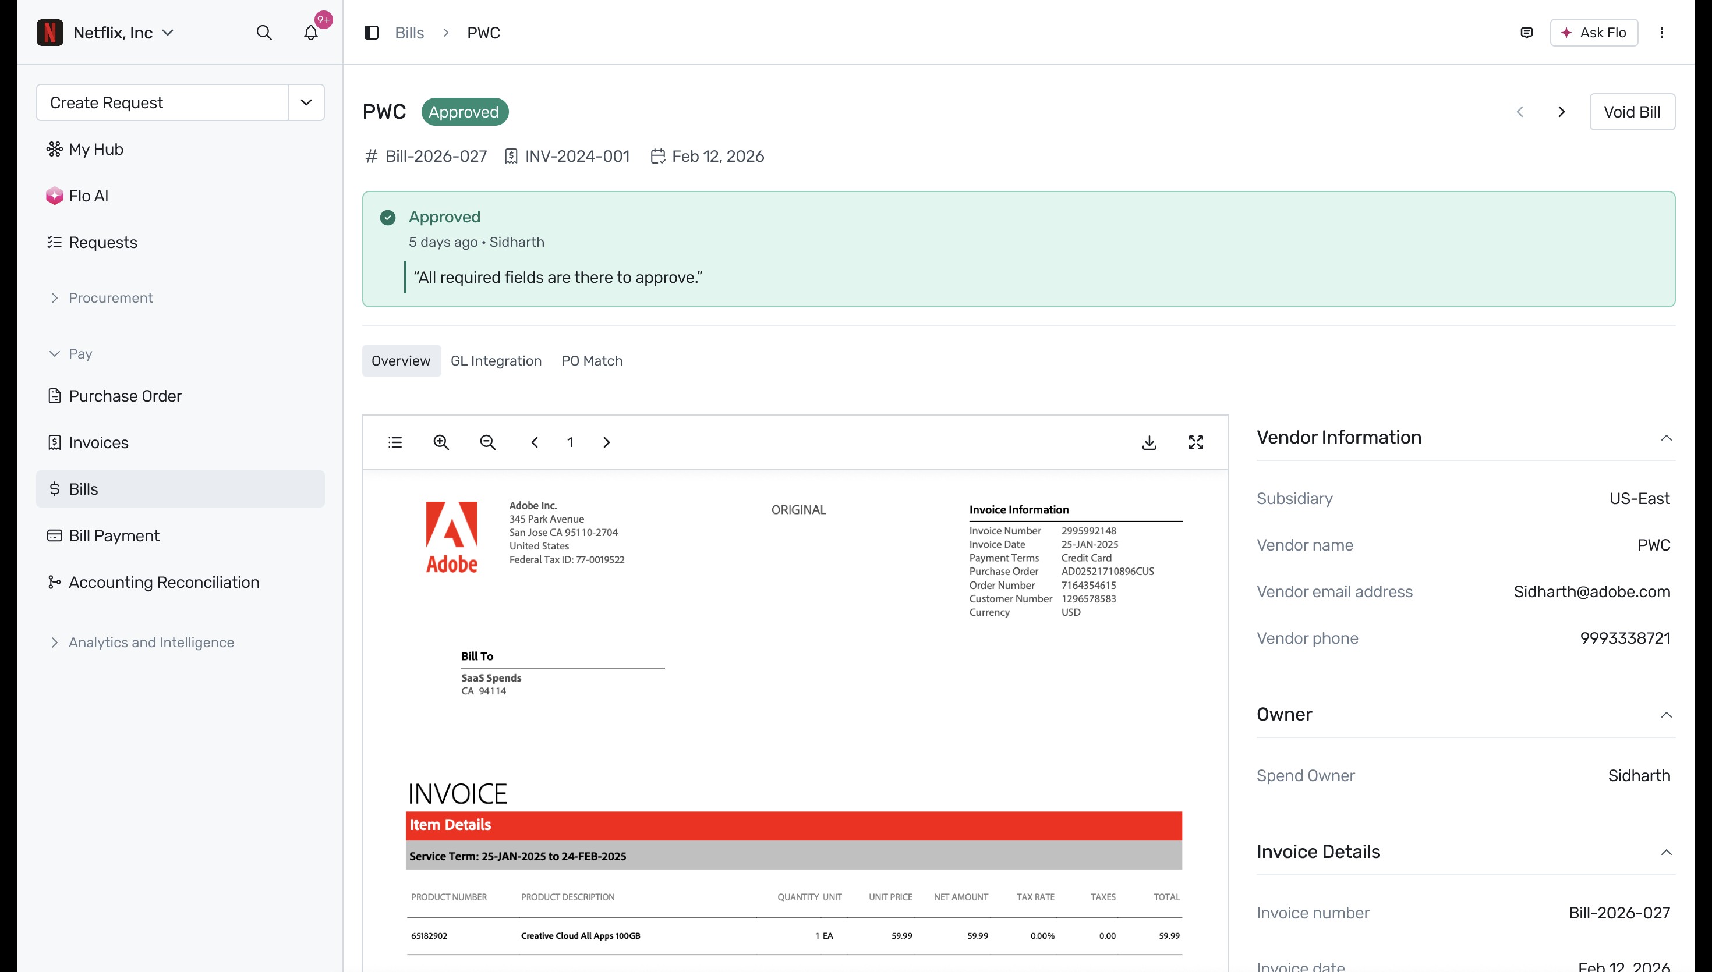Click Purchase Order AD02521710896CUS value
Screen dimensions: 1712x972
1108,572
